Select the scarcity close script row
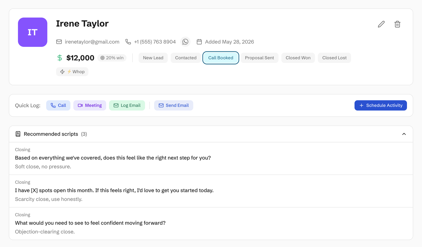The image size is (422, 247). (x=211, y=191)
